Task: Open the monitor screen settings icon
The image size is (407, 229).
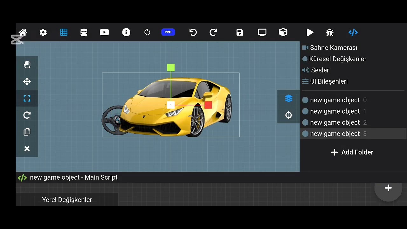Action: point(262,32)
